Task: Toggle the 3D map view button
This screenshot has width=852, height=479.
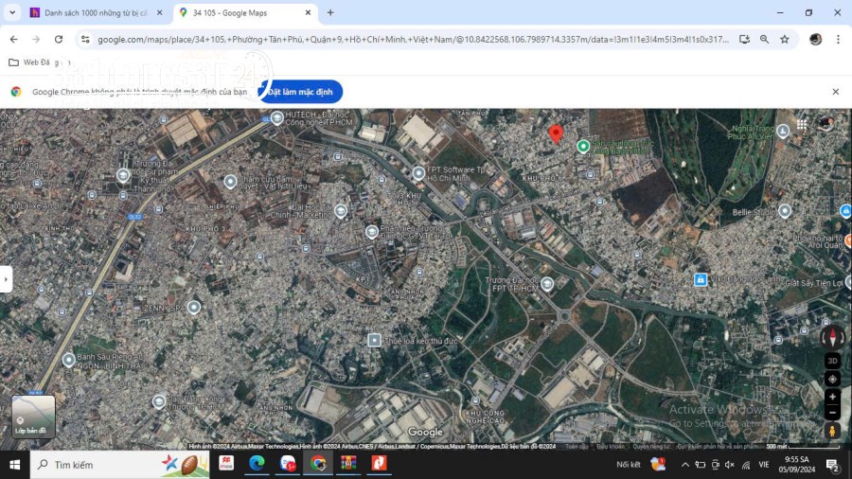Action: pos(832,361)
